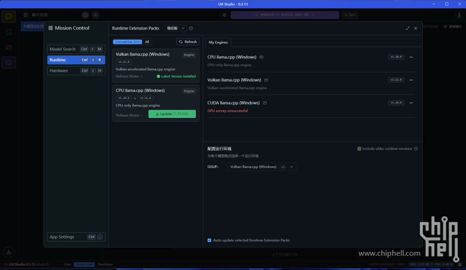The width and height of the screenshot is (466, 270).
Task: Click the Vulkan llama.cpp (Windows) pack card title
Action: [142, 54]
